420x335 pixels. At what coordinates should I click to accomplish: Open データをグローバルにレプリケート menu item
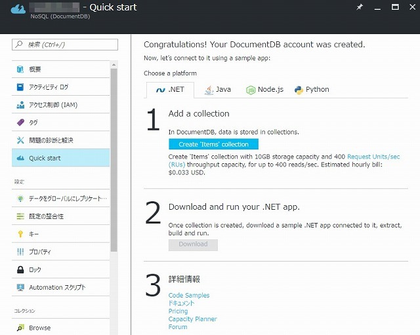click(61, 198)
